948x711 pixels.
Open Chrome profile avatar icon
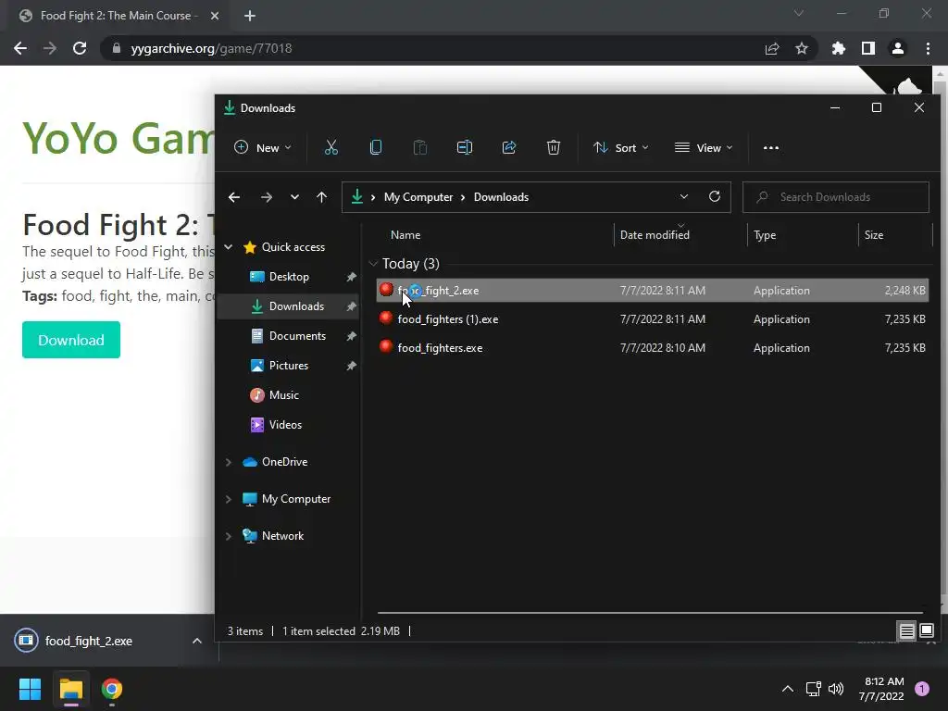click(898, 48)
